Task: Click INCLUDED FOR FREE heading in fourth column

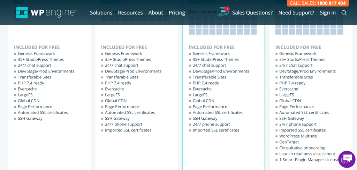Action: 298,47
